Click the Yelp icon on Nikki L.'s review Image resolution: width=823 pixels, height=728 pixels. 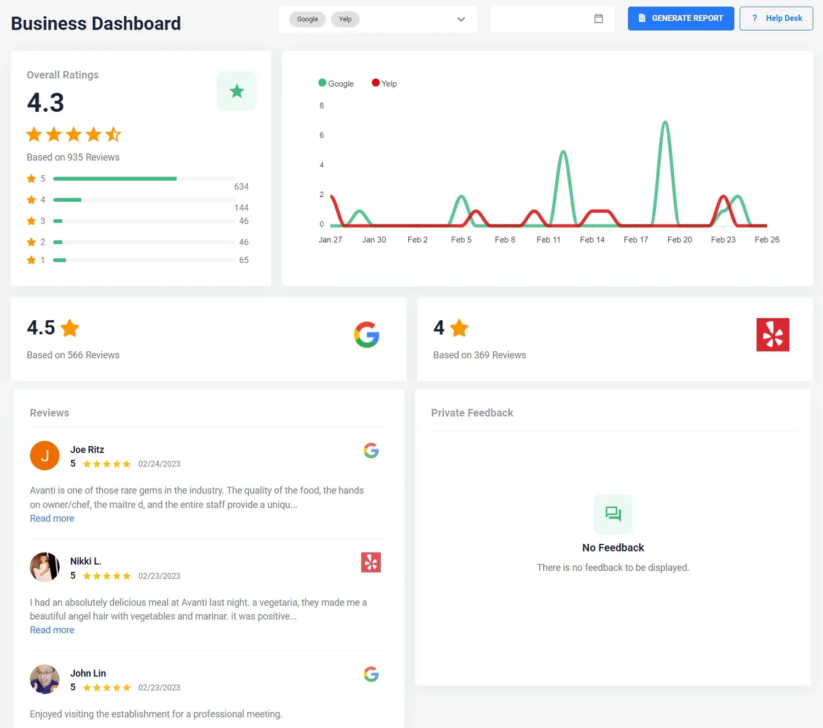pos(371,562)
